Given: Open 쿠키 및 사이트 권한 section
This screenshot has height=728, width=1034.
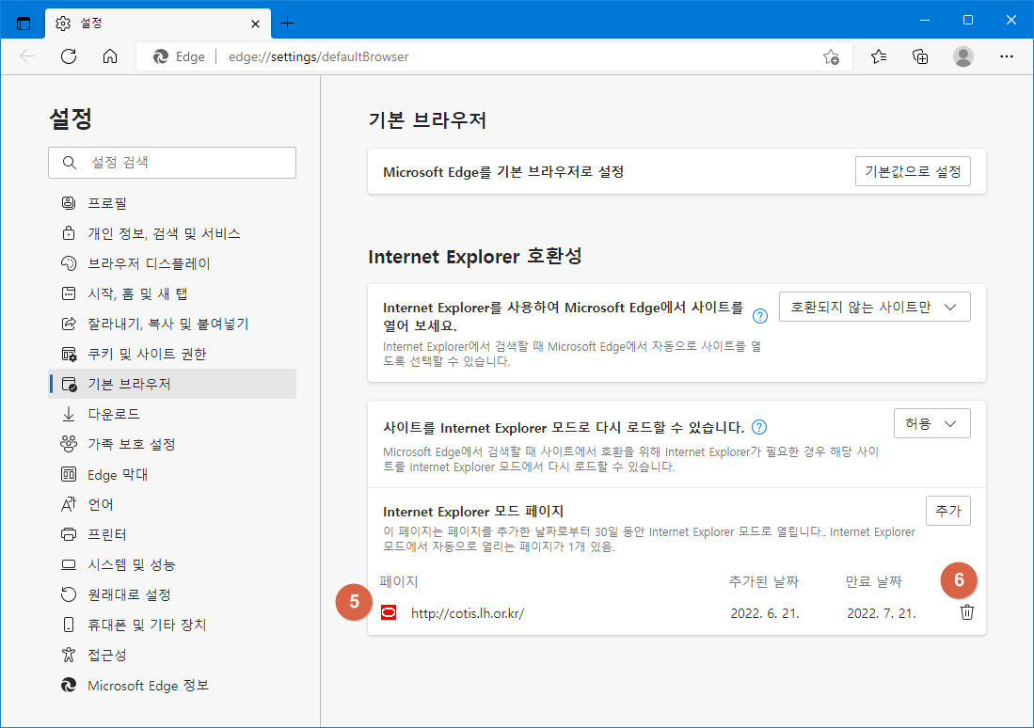Looking at the screenshot, I should [172, 354].
